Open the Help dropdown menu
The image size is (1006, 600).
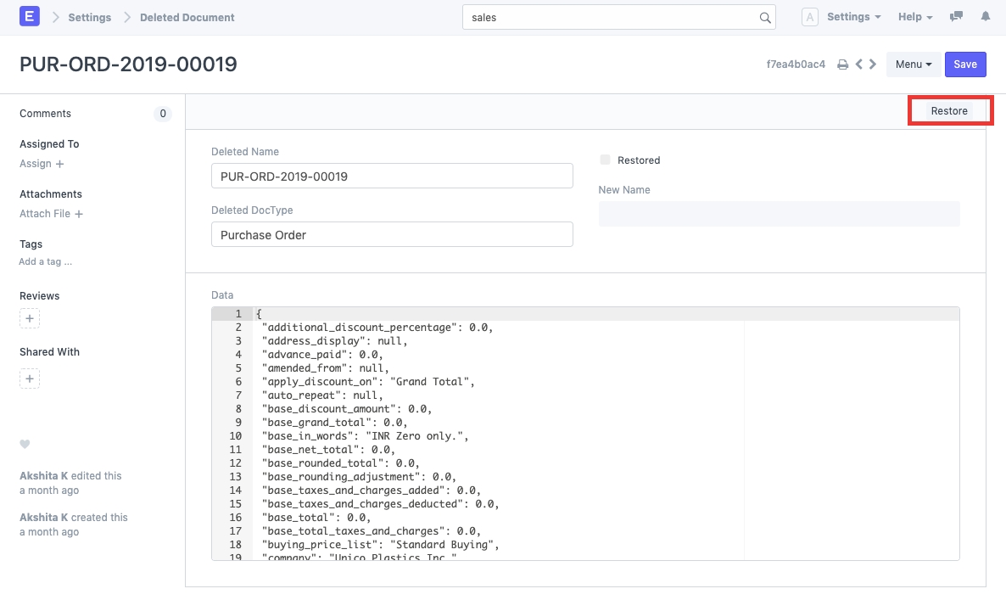[915, 17]
